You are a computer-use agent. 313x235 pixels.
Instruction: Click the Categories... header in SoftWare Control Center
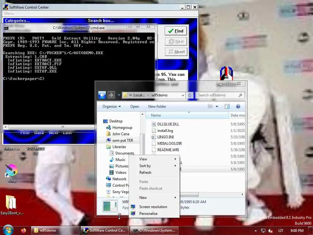click(x=17, y=21)
